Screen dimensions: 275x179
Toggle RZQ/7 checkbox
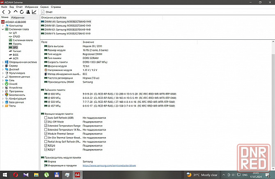(x=46, y=150)
